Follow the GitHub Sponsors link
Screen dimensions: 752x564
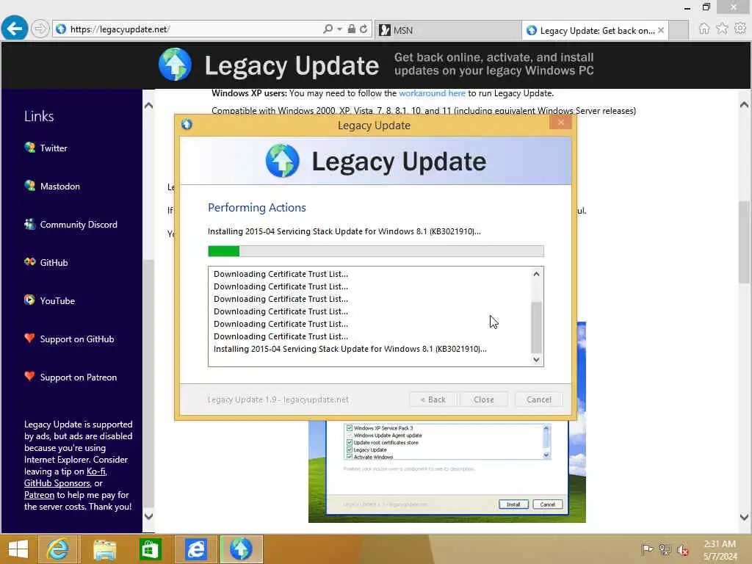(x=57, y=483)
